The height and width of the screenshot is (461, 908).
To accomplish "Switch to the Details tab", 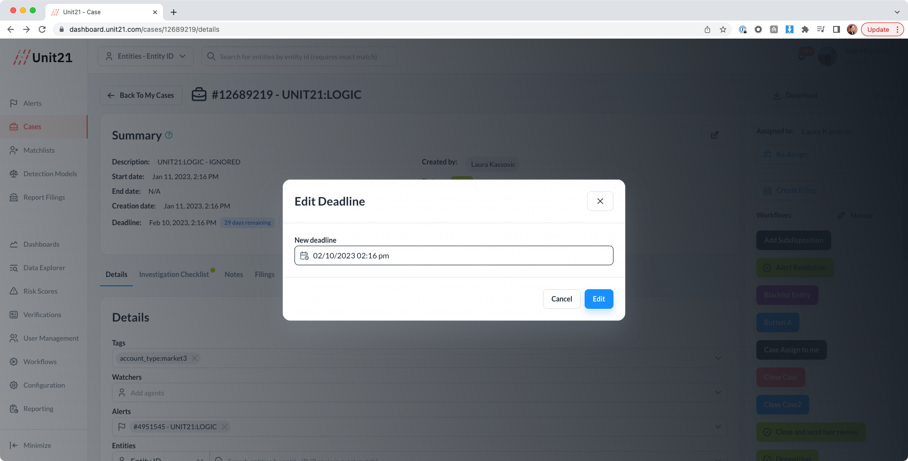I will click(x=116, y=275).
